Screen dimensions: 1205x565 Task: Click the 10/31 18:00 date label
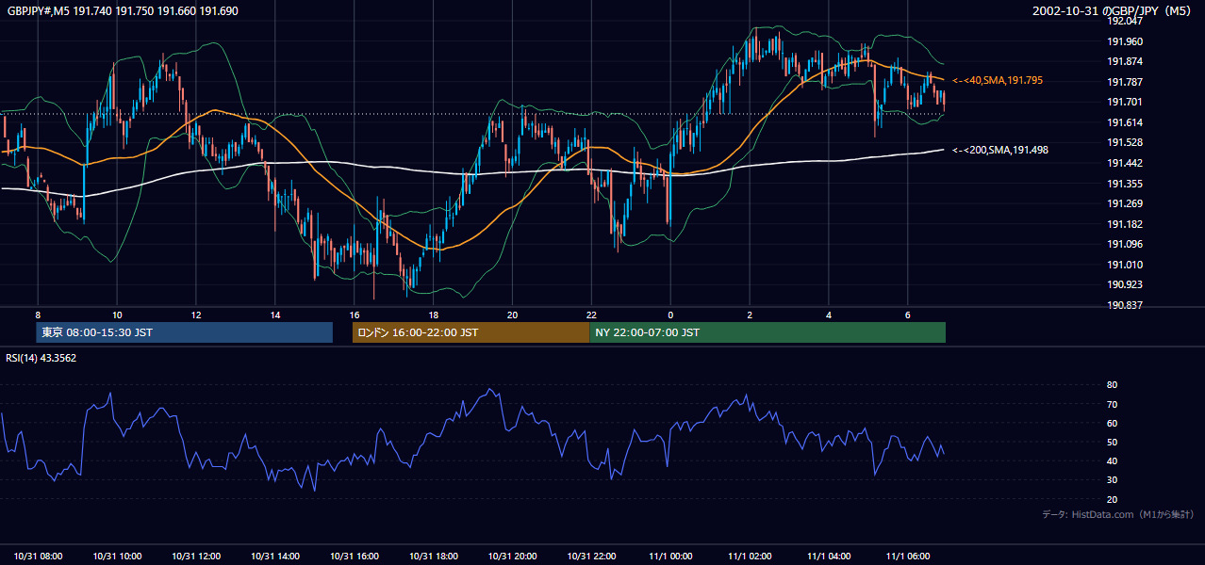434,556
